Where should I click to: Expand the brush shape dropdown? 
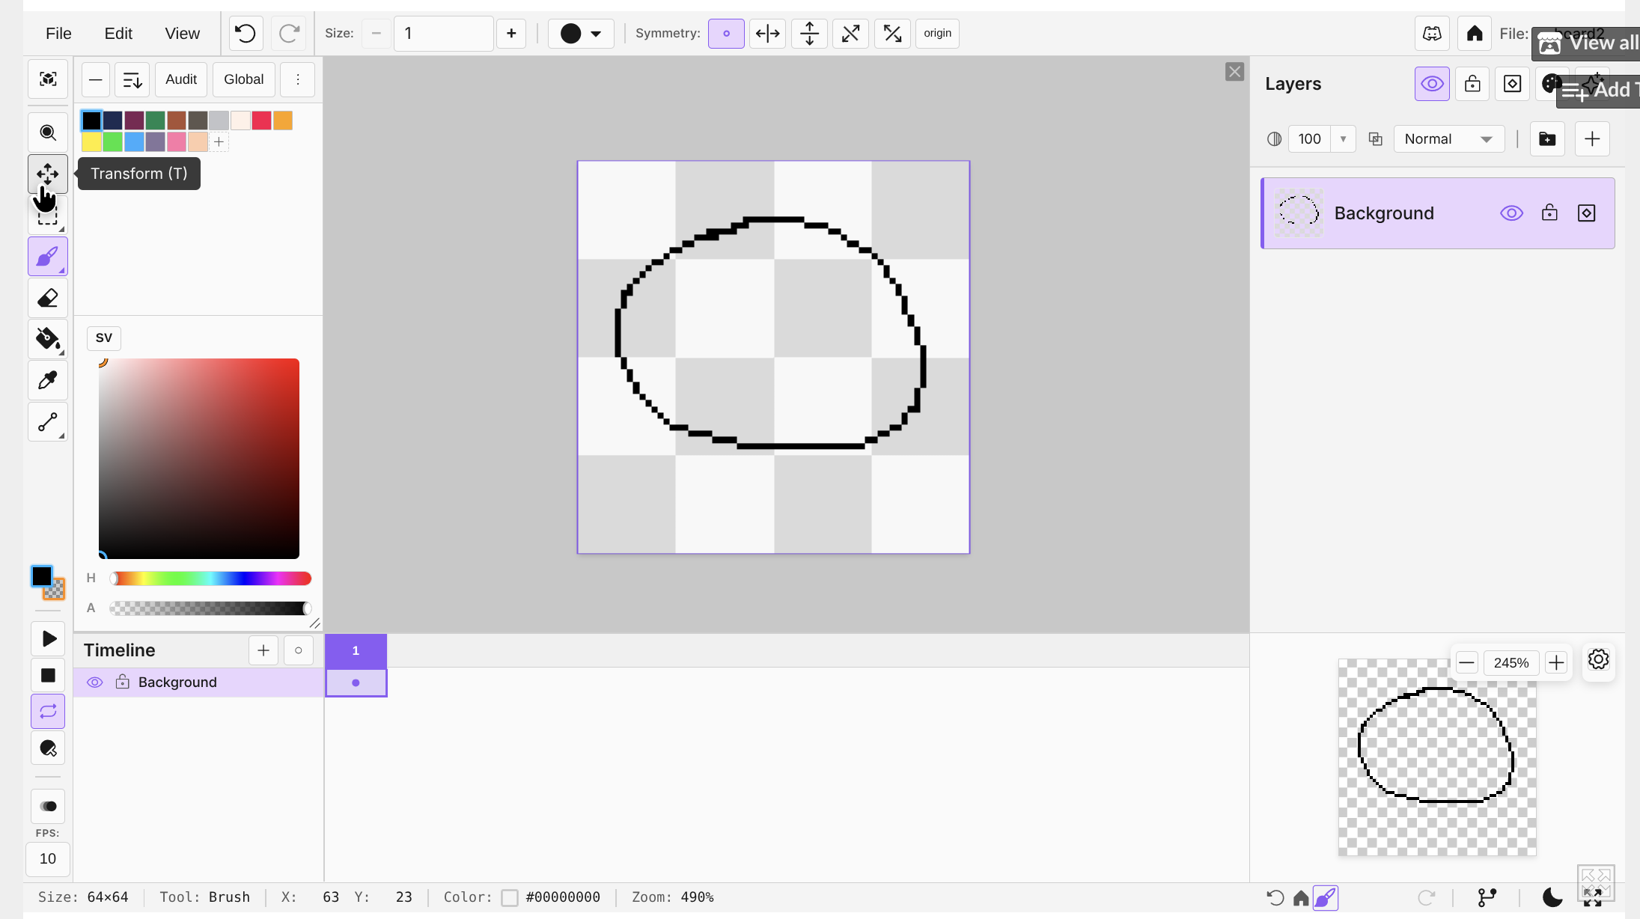pos(581,33)
